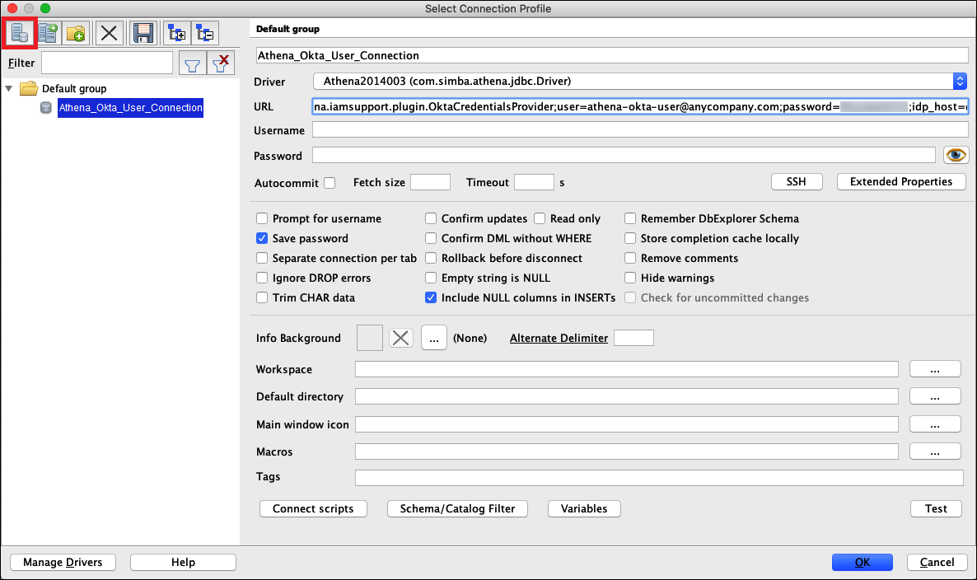Clear the profile filter
977x580 pixels.
tap(220, 63)
